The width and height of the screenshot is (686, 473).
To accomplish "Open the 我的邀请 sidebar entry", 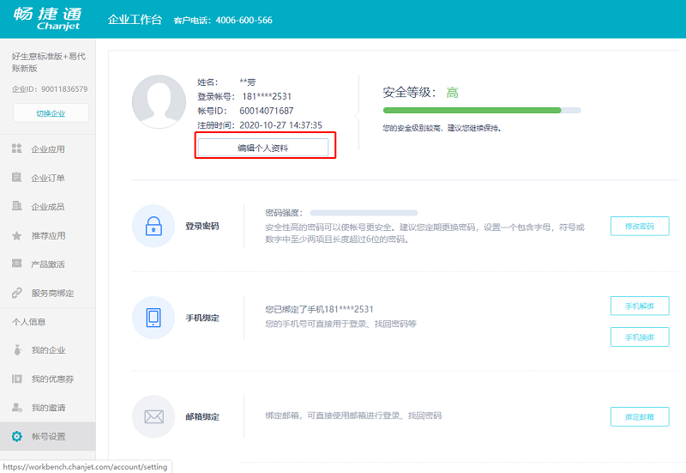I will (x=48, y=408).
